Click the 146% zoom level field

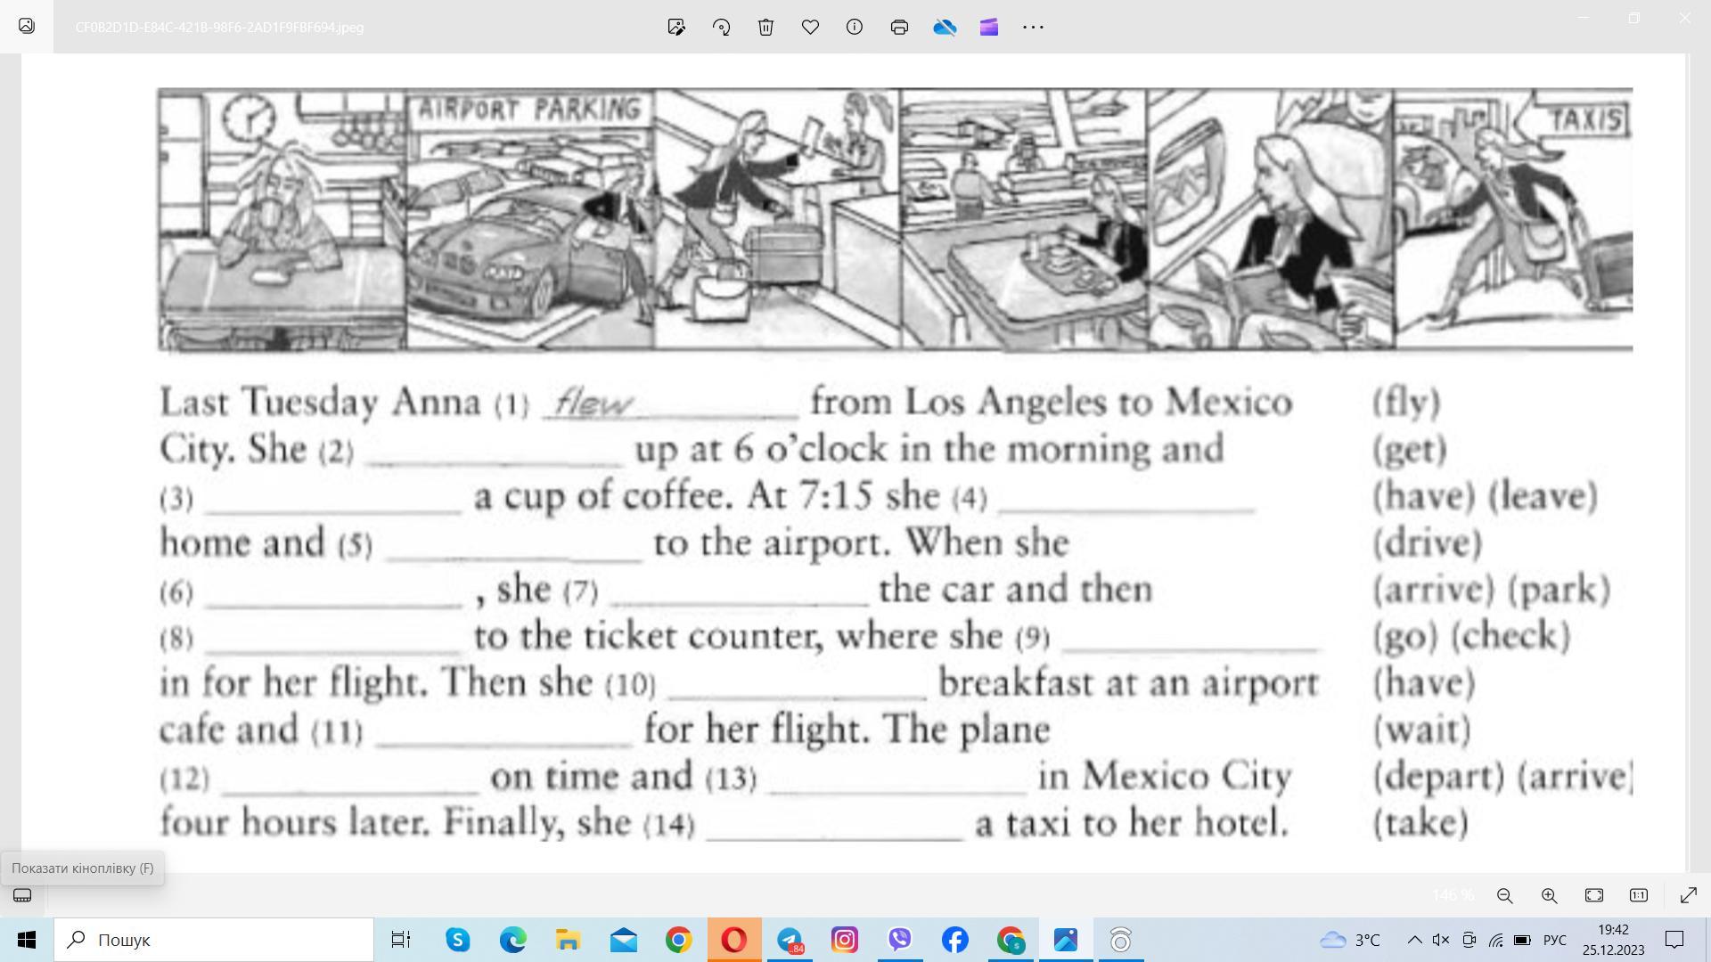[x=1453, y=895]
